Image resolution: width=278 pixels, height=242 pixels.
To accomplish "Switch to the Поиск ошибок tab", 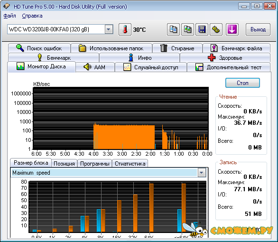I will (39, 48).
